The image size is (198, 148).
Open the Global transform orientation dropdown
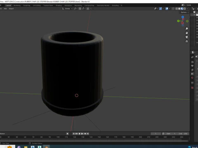[67, 9]
